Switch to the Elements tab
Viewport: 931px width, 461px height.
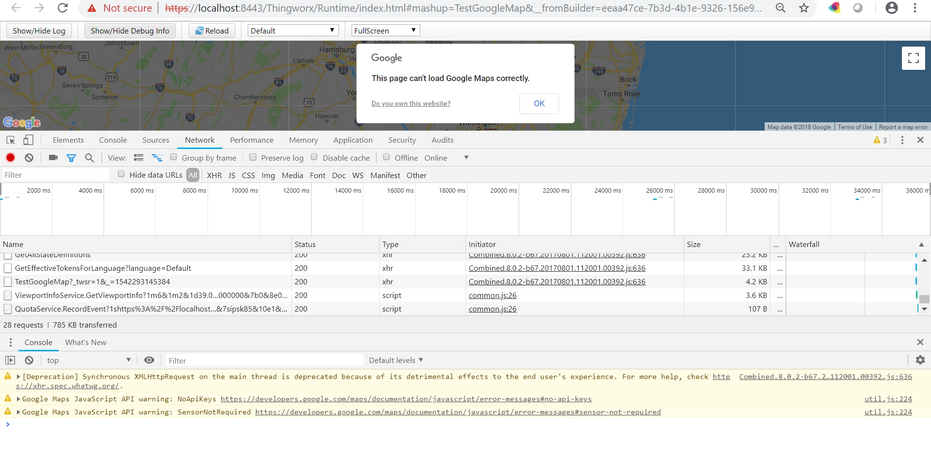pos(68,140)
